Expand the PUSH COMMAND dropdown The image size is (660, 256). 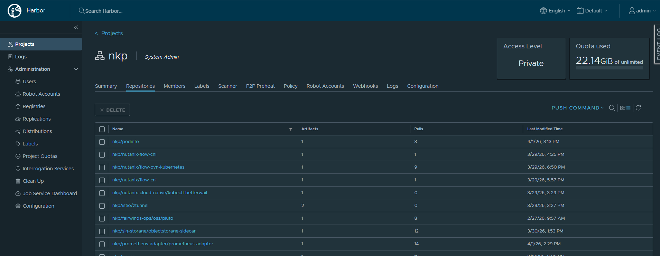(x=577, y=108)
